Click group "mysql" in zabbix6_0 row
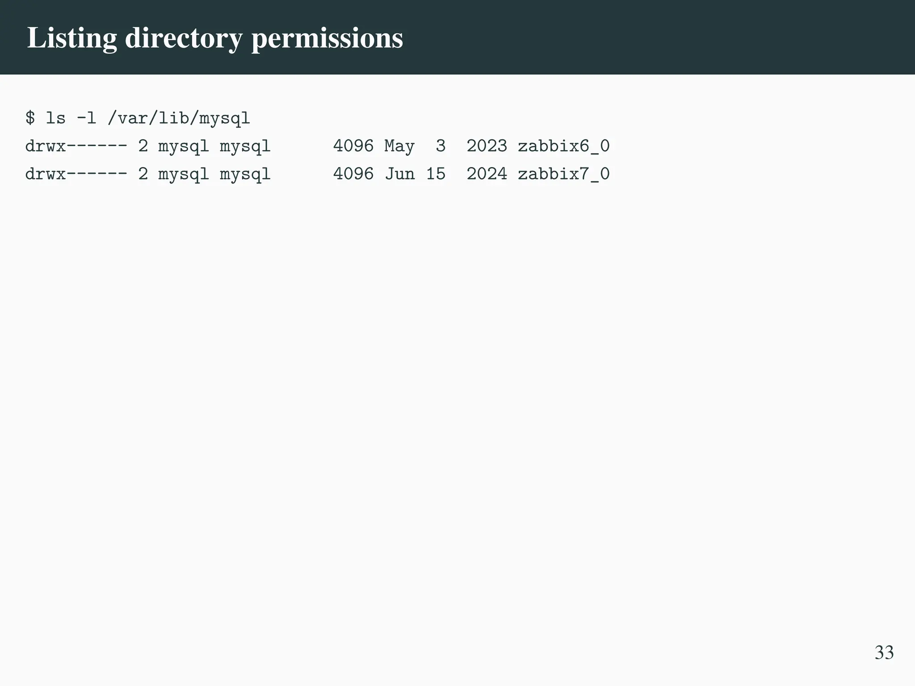Viewport: 915px width, 686px height. coord(245,146)
